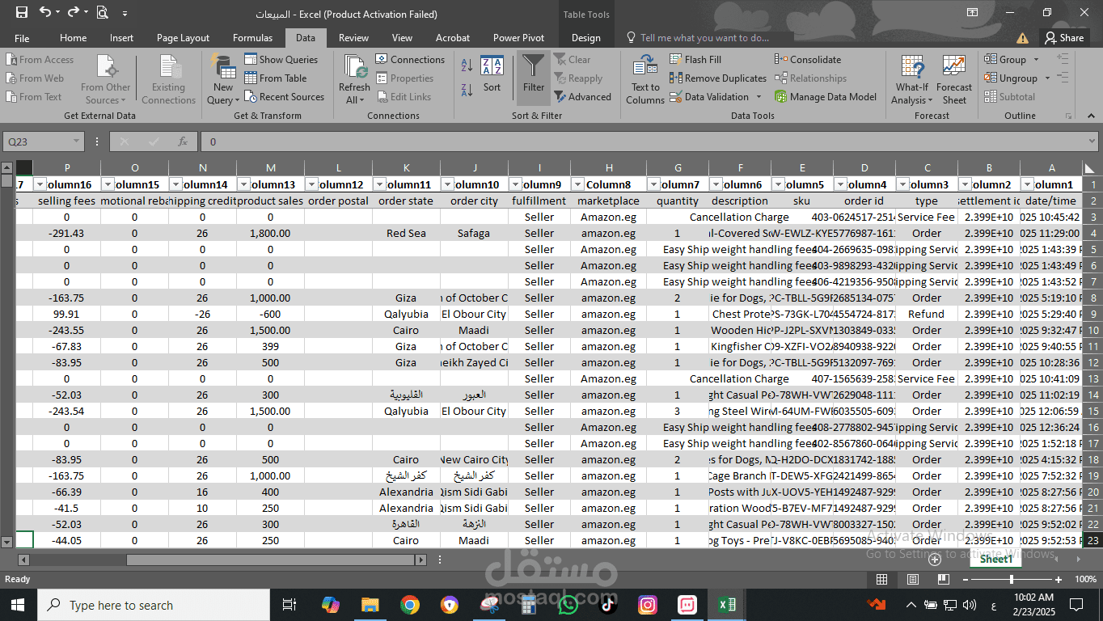This screenshot has height=621, width=1103.
Task: Click From Web data import
Action: pos(35,78)
